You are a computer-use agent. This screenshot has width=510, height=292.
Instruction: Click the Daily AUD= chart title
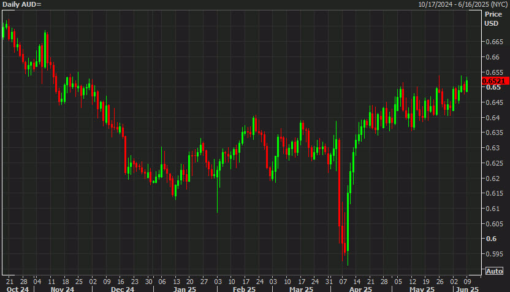pyautogui.click(x=21, y=4)
